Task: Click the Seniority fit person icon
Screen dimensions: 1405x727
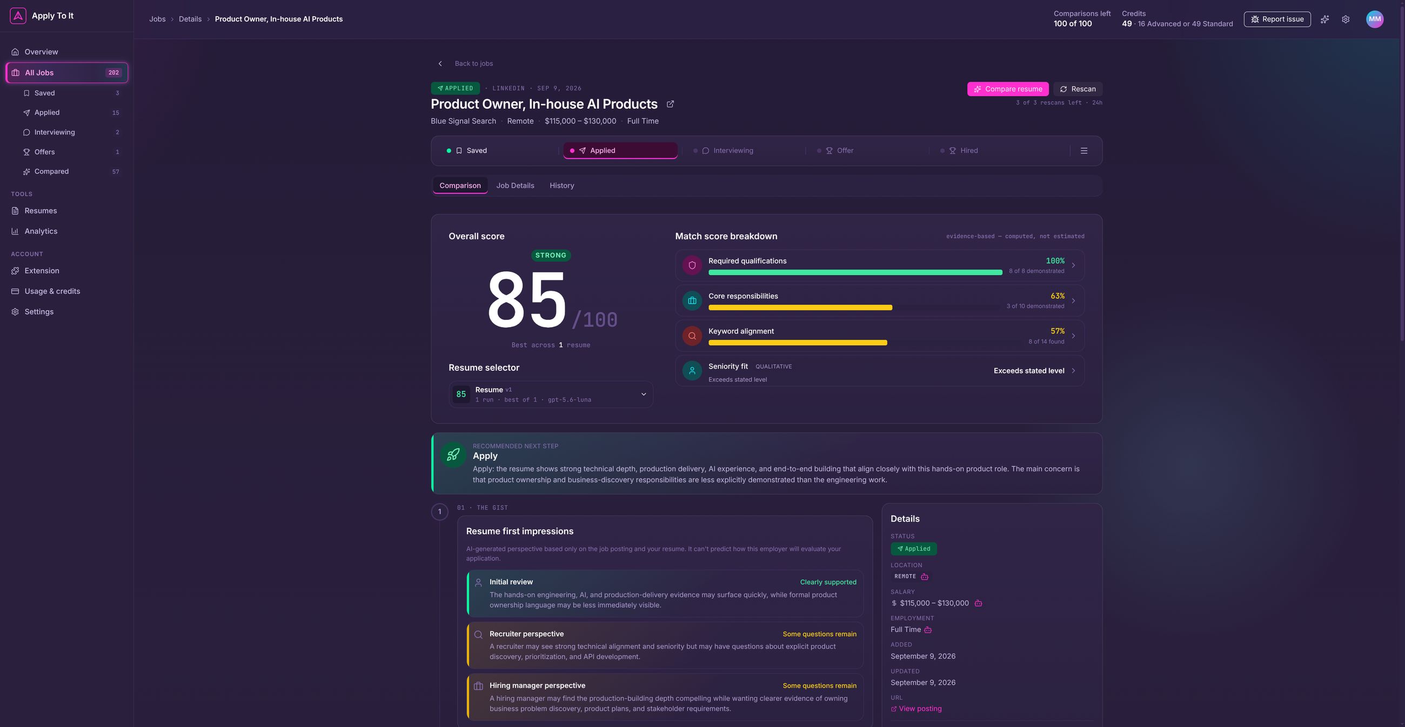Action: tap(692, 371)
